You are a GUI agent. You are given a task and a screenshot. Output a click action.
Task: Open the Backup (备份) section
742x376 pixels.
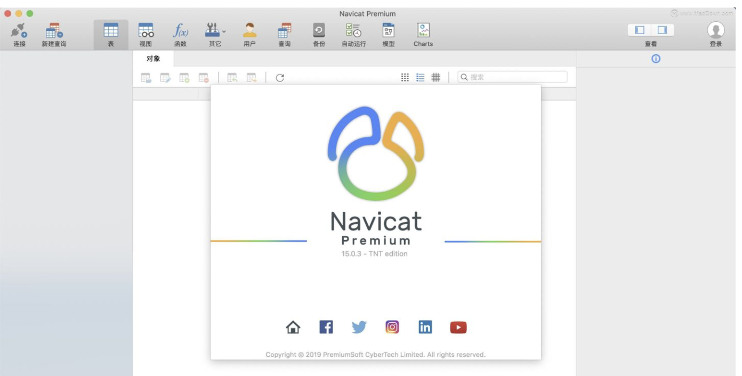click(x=319, y=31)
